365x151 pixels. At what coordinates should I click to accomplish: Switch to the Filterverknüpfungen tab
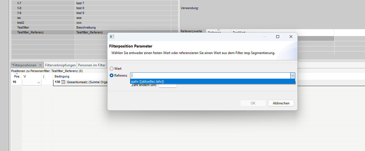60,65
